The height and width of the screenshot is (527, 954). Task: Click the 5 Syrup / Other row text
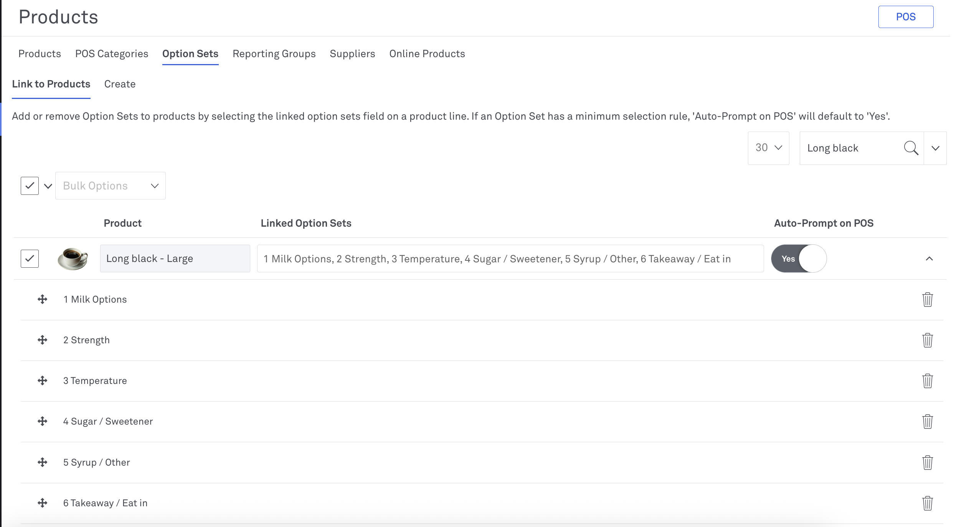click(x=96, y=463)
